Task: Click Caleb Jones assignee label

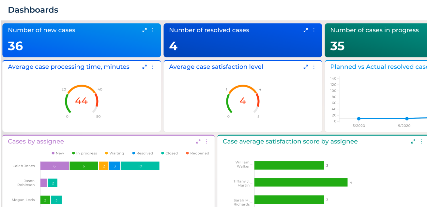Action: pos(23,166)
